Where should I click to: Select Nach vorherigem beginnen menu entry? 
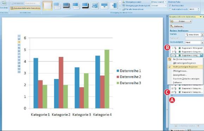tap(185, 67)
